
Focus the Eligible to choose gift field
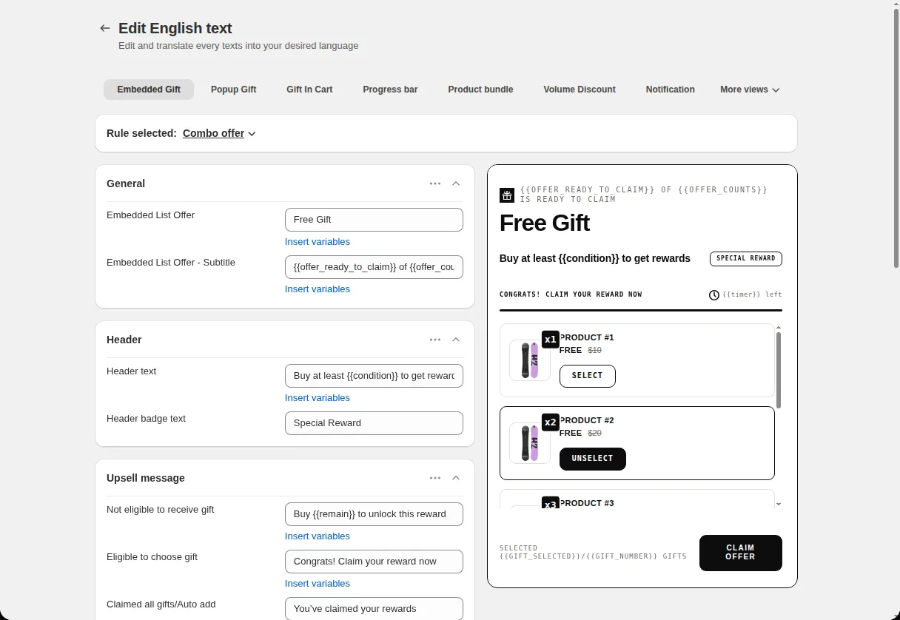pyautogui.click(x=374, y=562)
